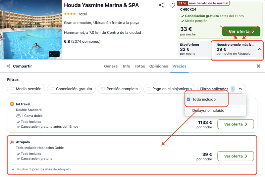Select the Precios tab
Viewport: 265px width, 177px height.
[x=179, y=66]
